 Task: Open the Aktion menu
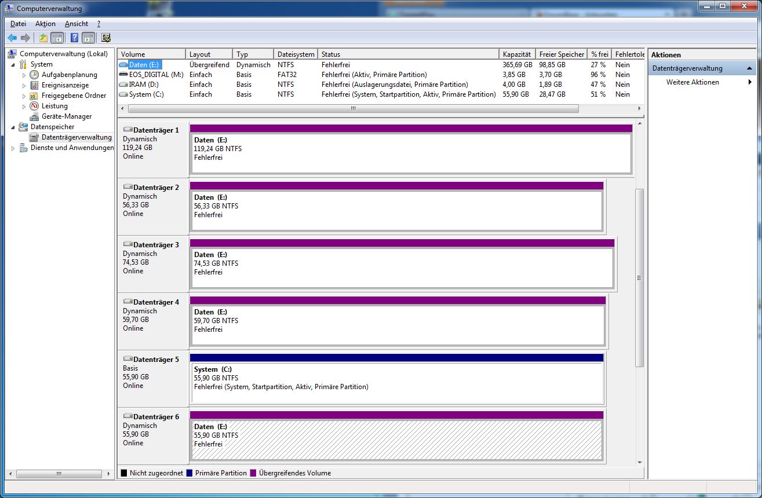point(45,24)
